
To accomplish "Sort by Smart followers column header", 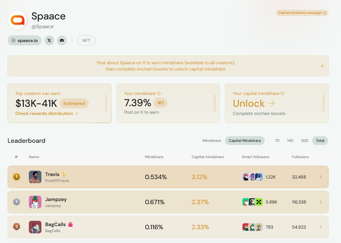I will click(256, 157).
